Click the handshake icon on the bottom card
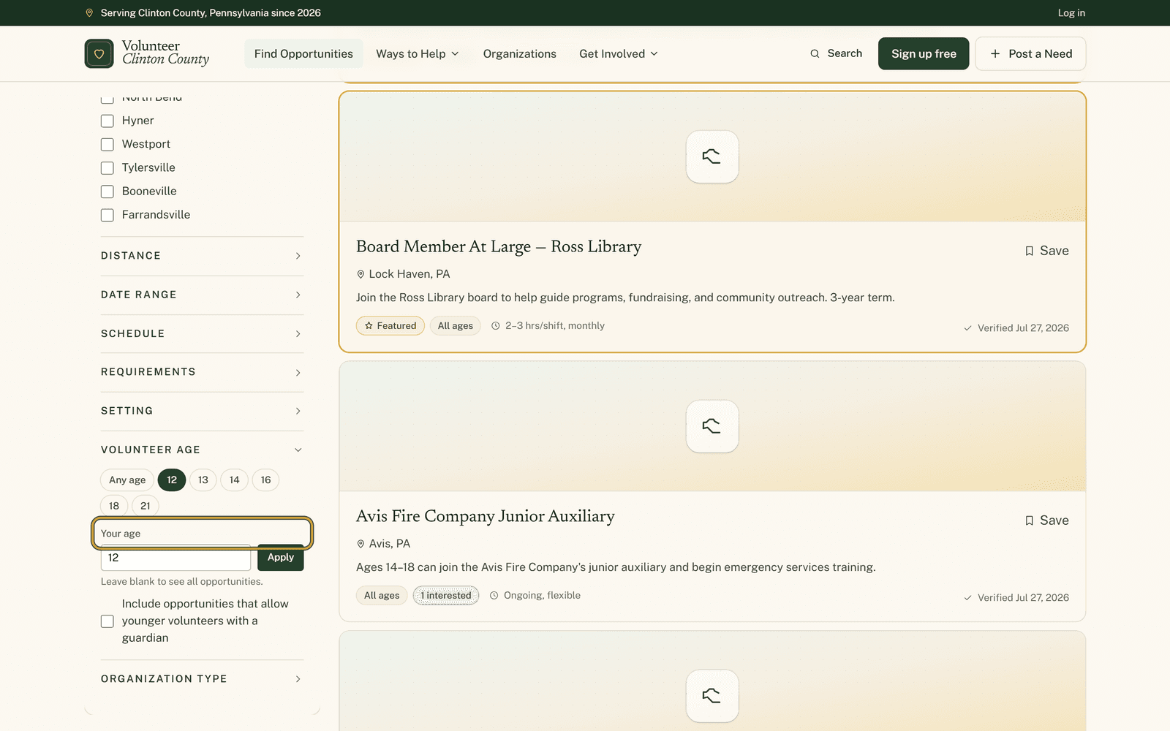This screenshot has height=731, width=1170. point(712,696)
